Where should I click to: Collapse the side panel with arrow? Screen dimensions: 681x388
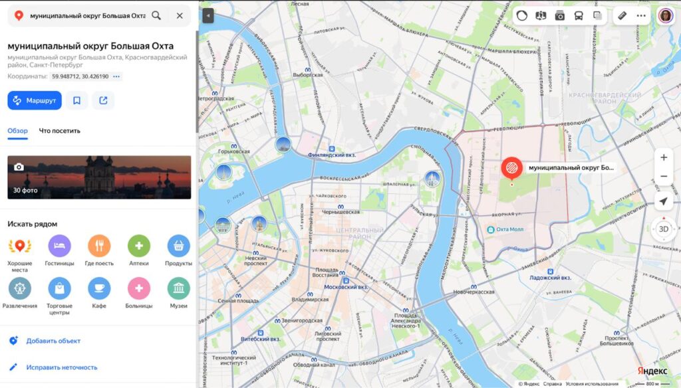point(208,15)
